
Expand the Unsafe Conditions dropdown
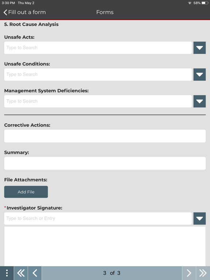(x=199, y=74)
